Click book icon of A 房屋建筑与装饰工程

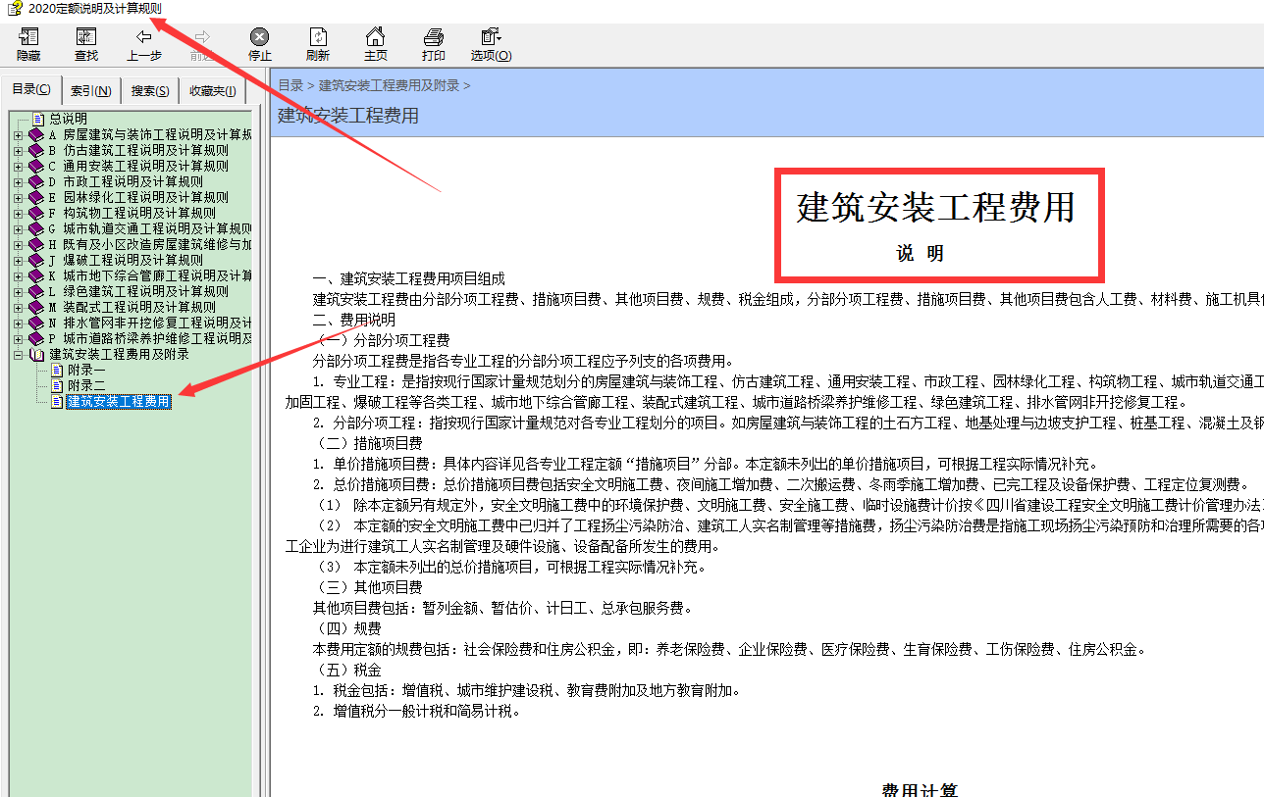36,135
